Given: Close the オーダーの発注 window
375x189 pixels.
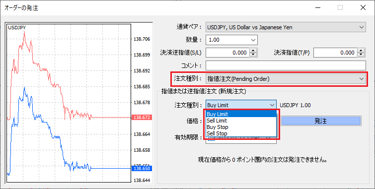Looking at the screenshot, I should coord(363,7).
